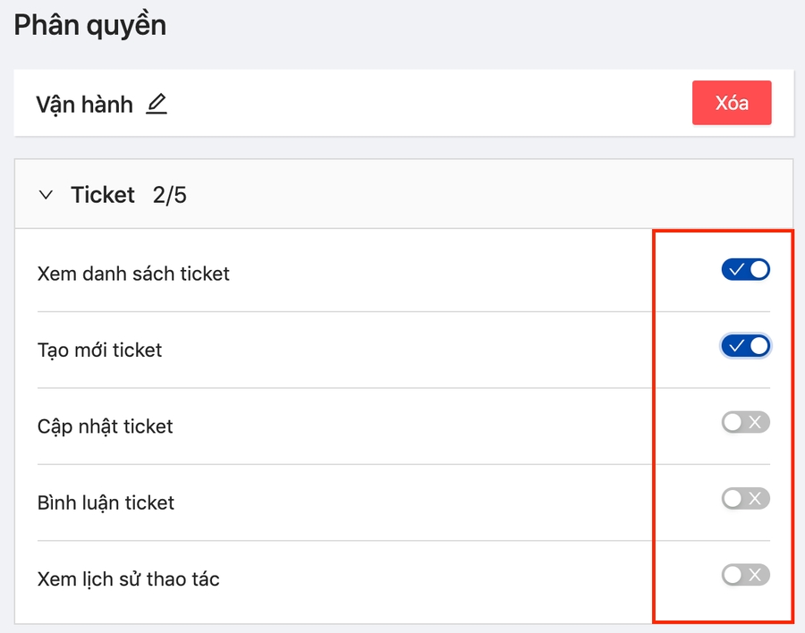Click the Vận hành role name
The height and width of the screenshot is (633, 805).
point(84,104)
